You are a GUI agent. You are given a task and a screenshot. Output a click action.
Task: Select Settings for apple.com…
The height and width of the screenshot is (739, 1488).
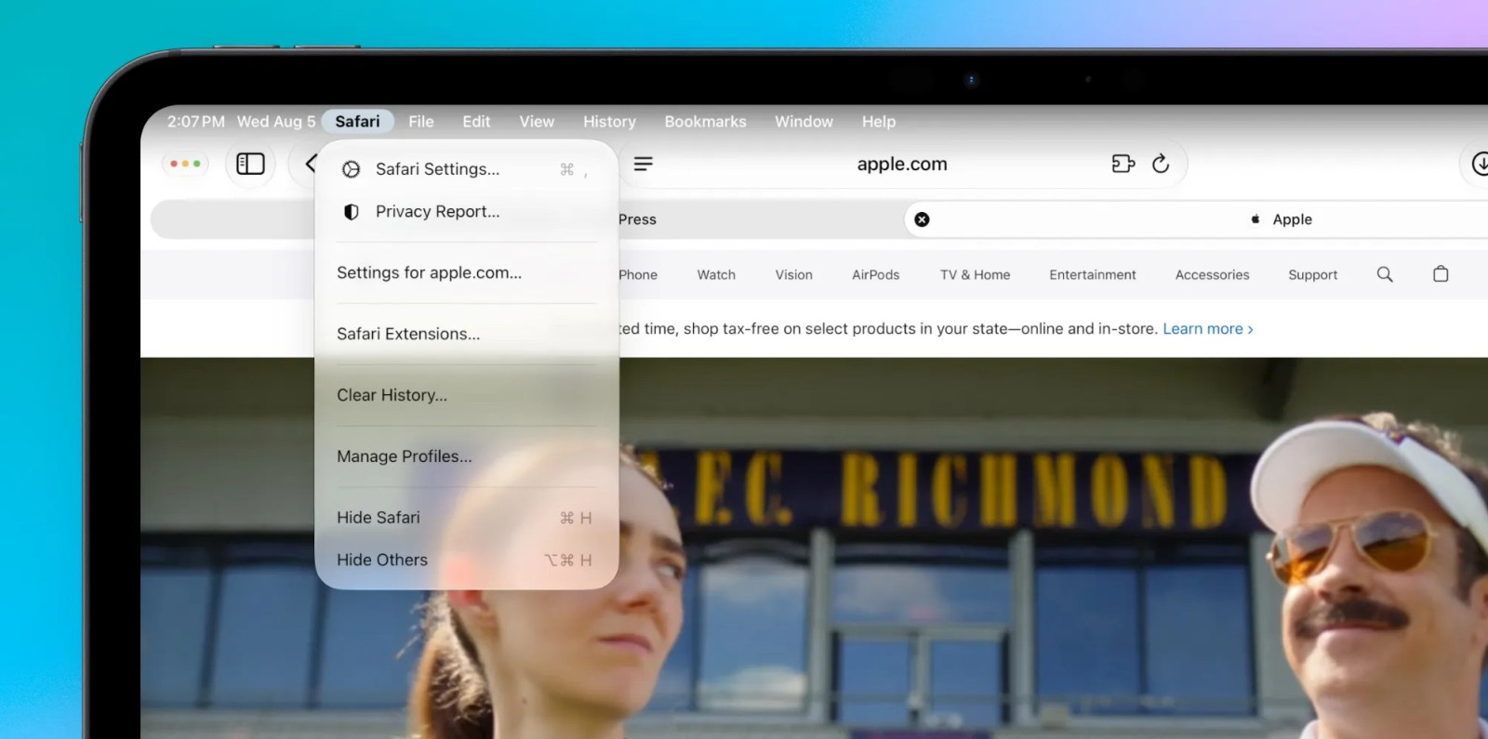[x=467, y=272]
